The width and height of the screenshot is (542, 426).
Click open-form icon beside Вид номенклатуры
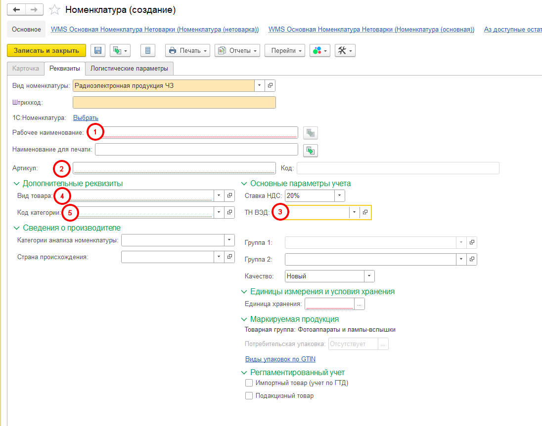coord(270,85)
